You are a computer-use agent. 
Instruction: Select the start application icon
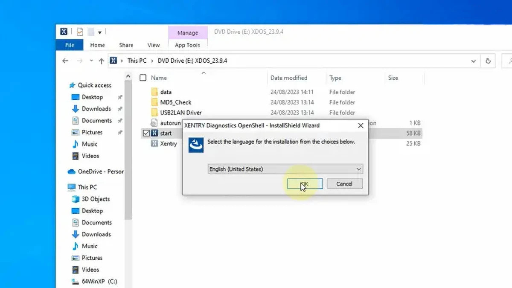tap(154, 133)
